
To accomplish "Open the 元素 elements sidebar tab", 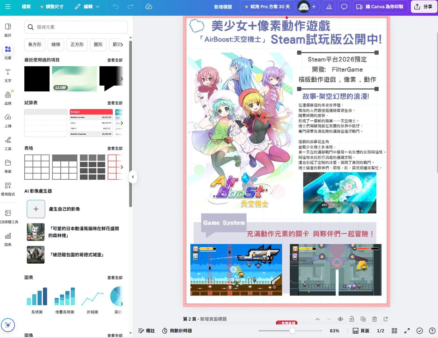I will (8, 52).
